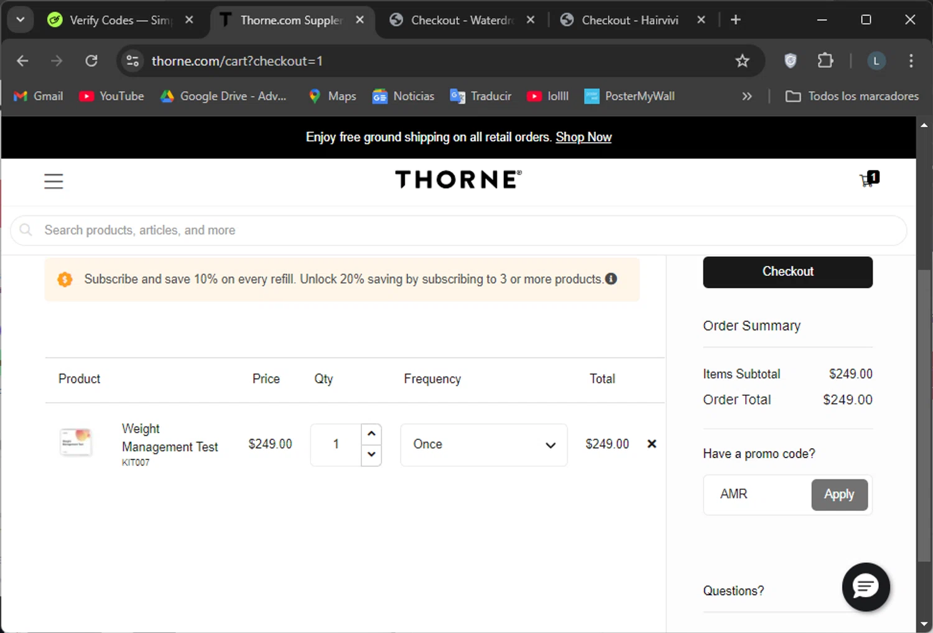Bookmark this page with the star icon
933x633 pixels.
click(x=742, y=61)
